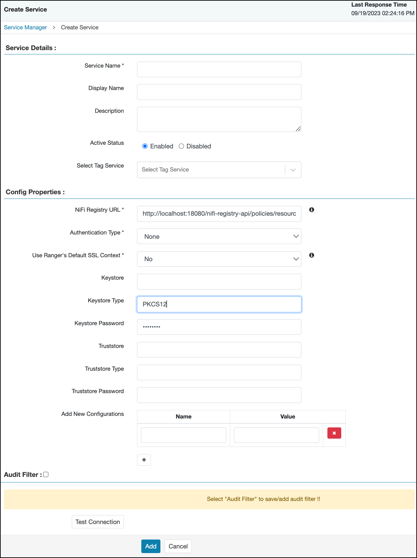The height and width of the screenshot is (558, 417).
Task: Select the Enabled radio button
Action: [145, 146]
